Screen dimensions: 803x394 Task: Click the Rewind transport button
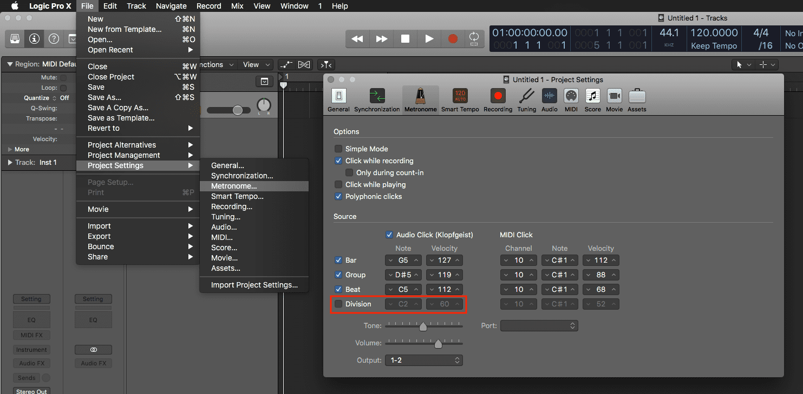point(357,39)
